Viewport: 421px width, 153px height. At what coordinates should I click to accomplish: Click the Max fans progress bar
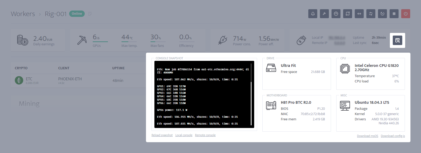pyautogui.click(x=158, y=42)
